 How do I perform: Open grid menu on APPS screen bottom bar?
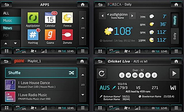[7, 51]
